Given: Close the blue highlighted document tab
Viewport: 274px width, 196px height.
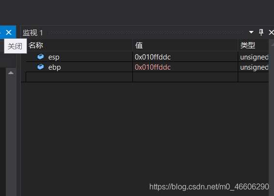Looking at the screenshot, I should point(9,32).
